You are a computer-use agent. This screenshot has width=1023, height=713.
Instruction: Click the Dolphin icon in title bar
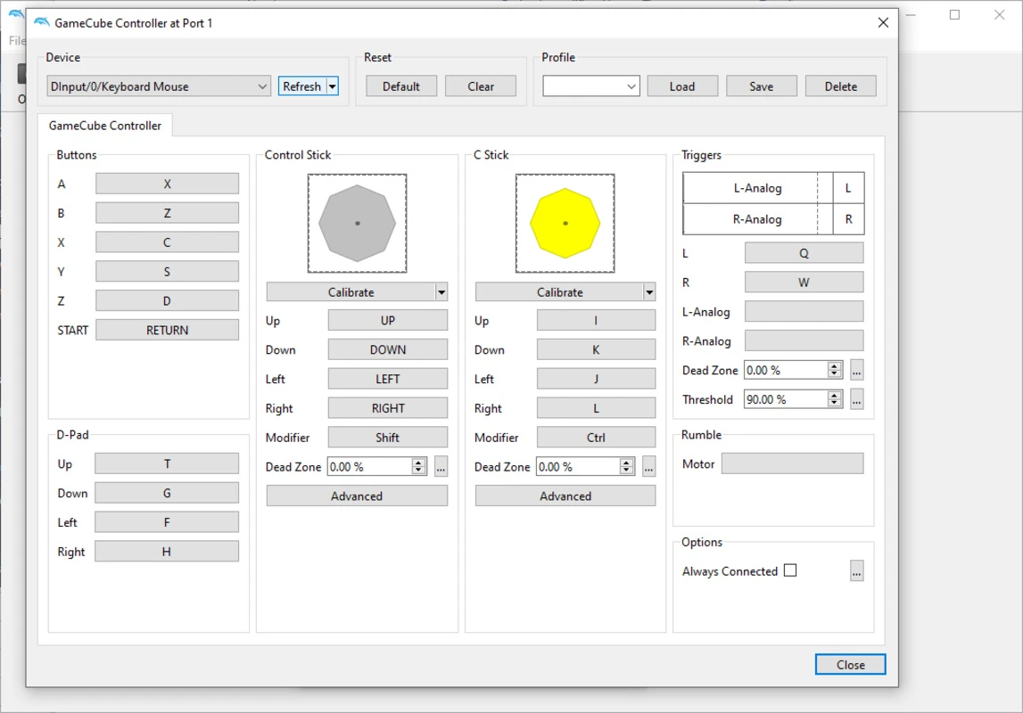point(41,22)
